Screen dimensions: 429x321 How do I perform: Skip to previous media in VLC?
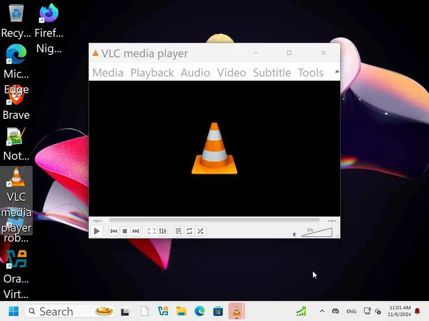pos(114,231)
